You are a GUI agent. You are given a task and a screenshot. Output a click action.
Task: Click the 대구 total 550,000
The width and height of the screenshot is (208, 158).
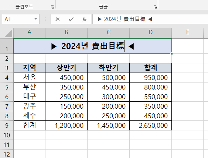(x=151, y=97)
